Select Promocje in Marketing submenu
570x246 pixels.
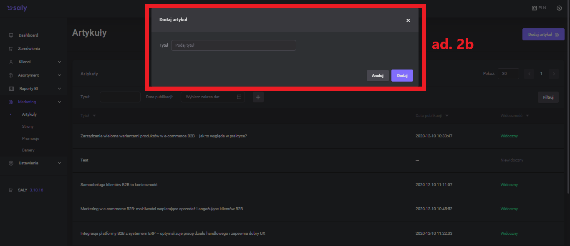click(x=30, y=138)
